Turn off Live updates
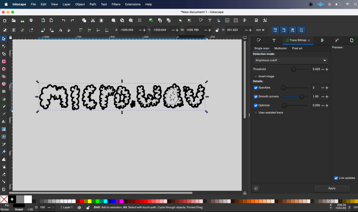The height and width of the screenshot is (212, 358). click(x=336, y=178)
